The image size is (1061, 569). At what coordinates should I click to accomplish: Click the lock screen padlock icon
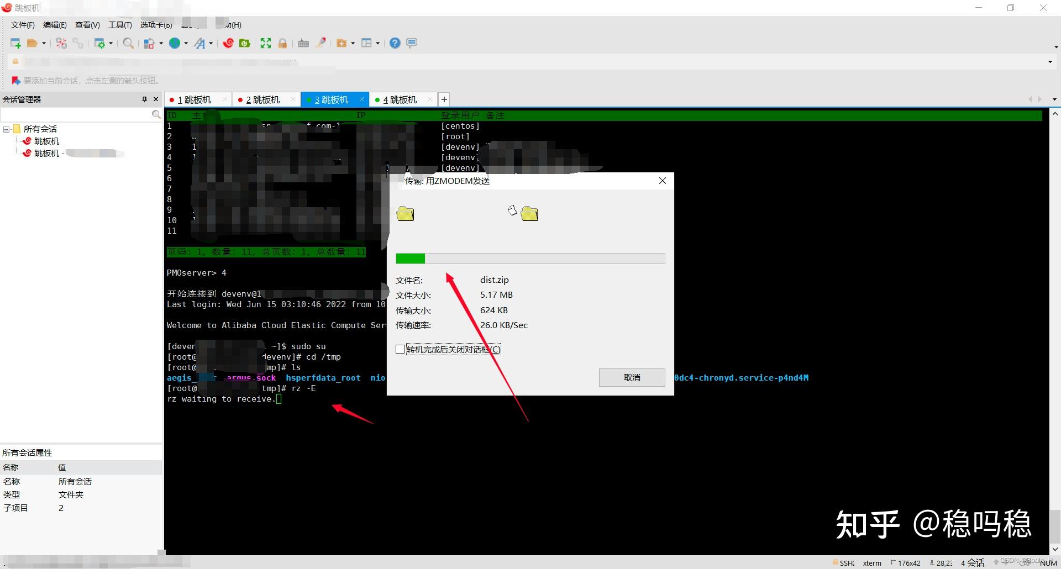(282, 43)
